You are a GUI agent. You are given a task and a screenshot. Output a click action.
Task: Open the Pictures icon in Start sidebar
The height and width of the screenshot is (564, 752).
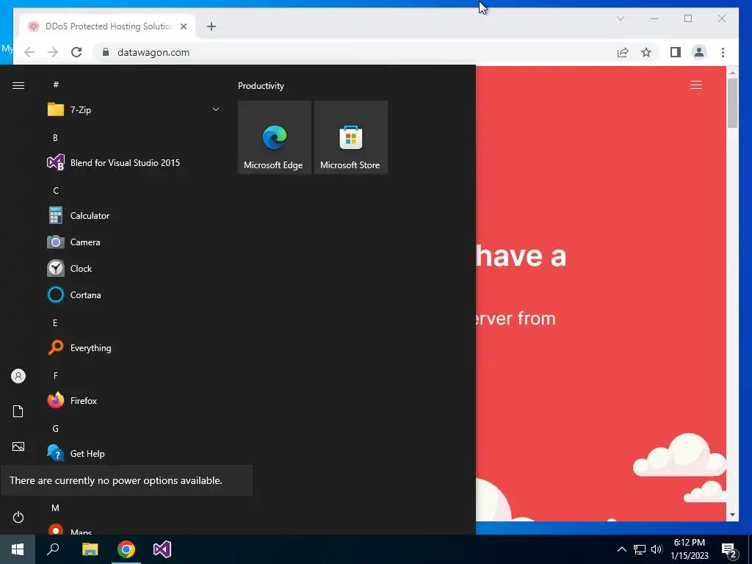coord(18,446)
